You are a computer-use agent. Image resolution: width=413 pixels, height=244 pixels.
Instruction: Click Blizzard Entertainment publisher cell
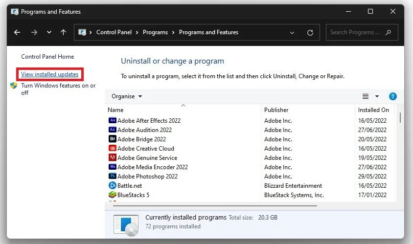293,186
